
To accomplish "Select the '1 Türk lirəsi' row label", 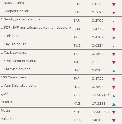I will click(x=10, y=36).
